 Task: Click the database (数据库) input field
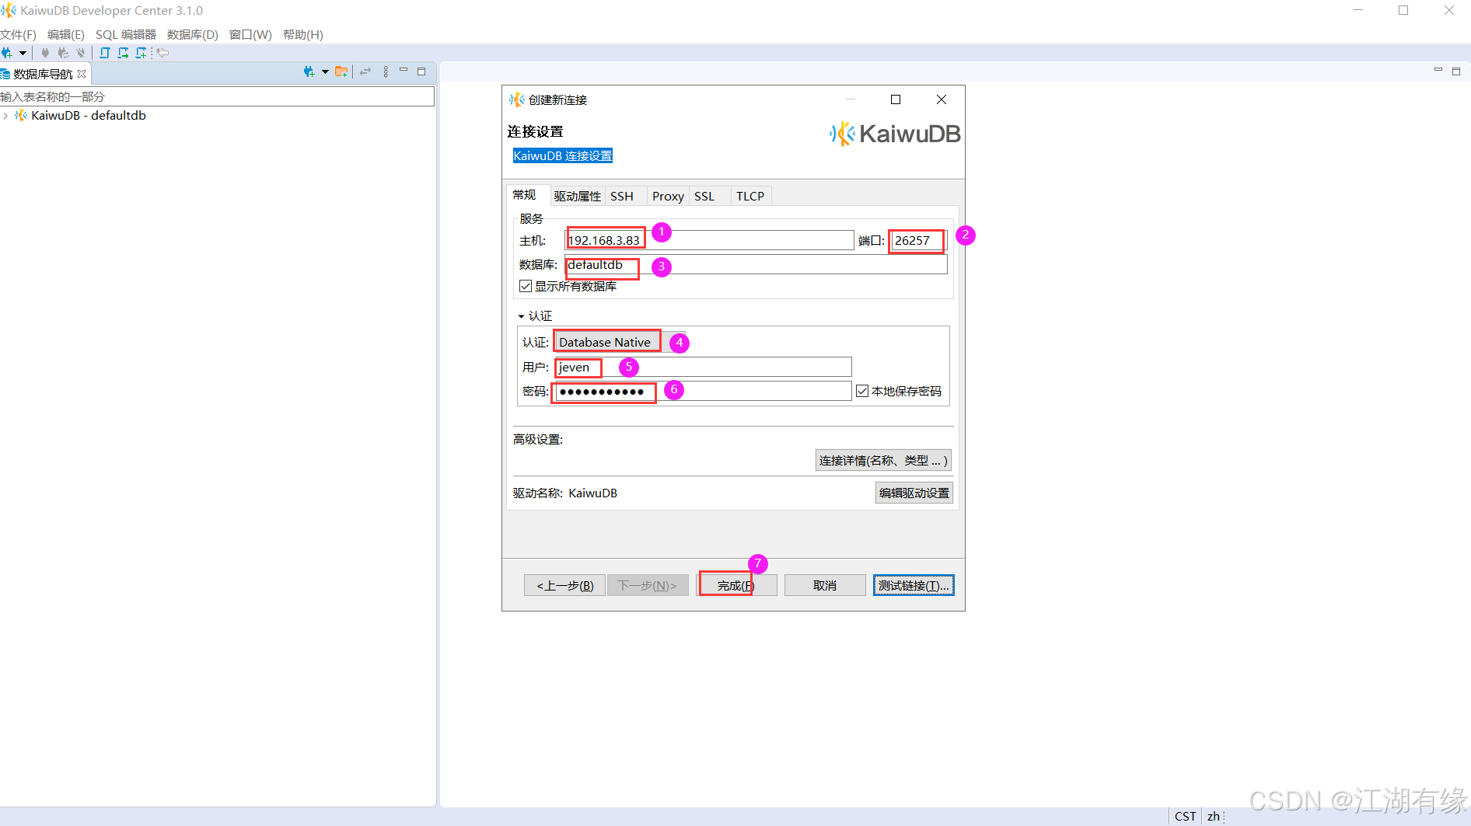[x=756, y=265]
